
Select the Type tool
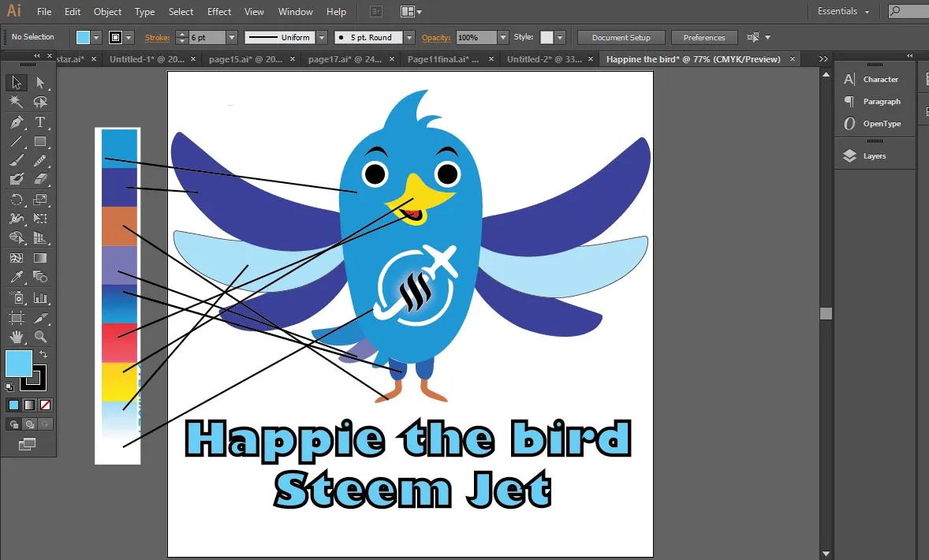coord(40,122)
